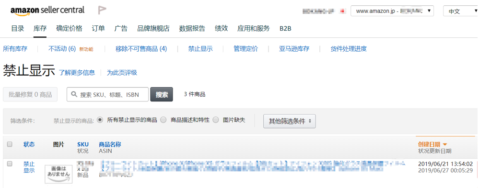Check the first product row checkbox
This screenshot has width=479, height=188.
[10, 164]
